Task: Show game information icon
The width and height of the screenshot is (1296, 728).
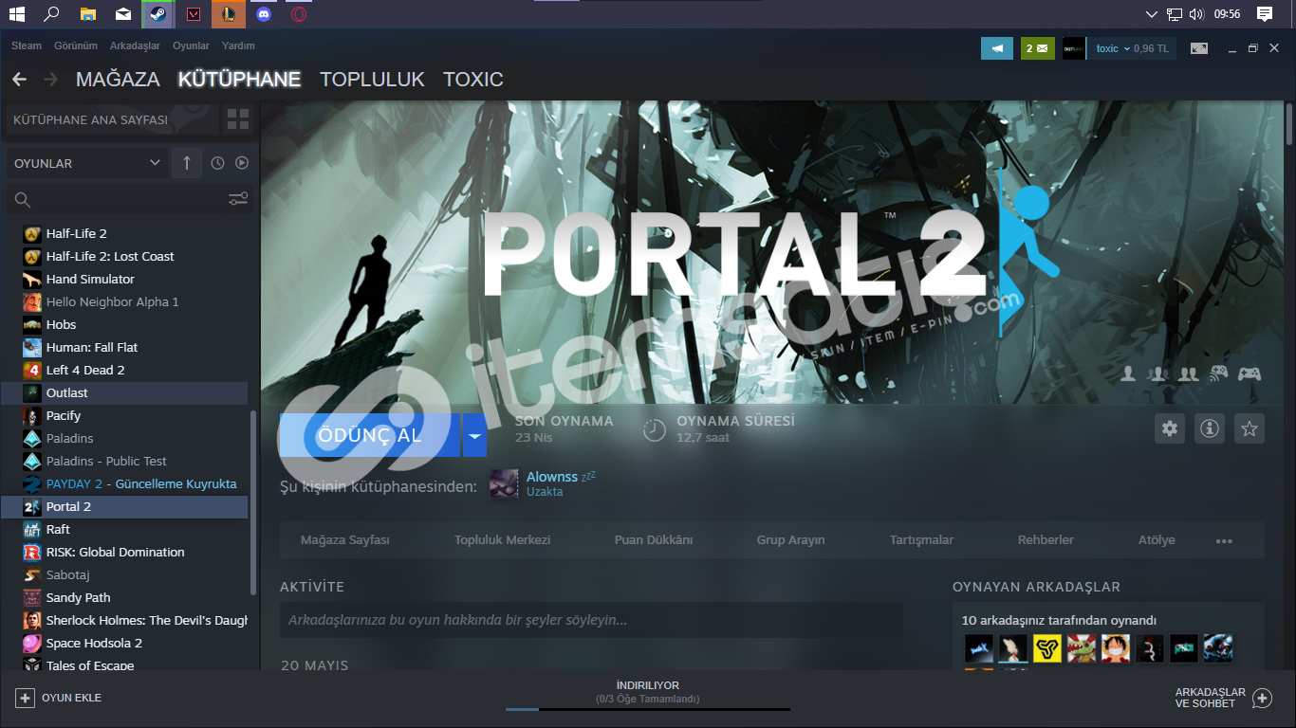Action: pyautogui.click(x=1210, y=428)
